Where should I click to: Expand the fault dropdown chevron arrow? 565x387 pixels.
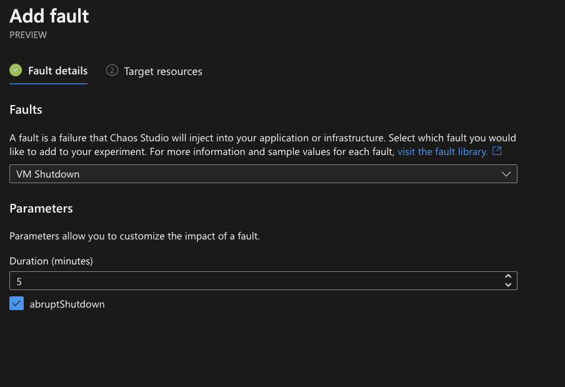point(506,174)
